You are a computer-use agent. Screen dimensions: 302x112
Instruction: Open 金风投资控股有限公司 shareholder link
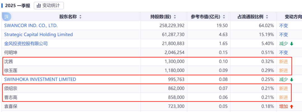(x=26, y=44)
